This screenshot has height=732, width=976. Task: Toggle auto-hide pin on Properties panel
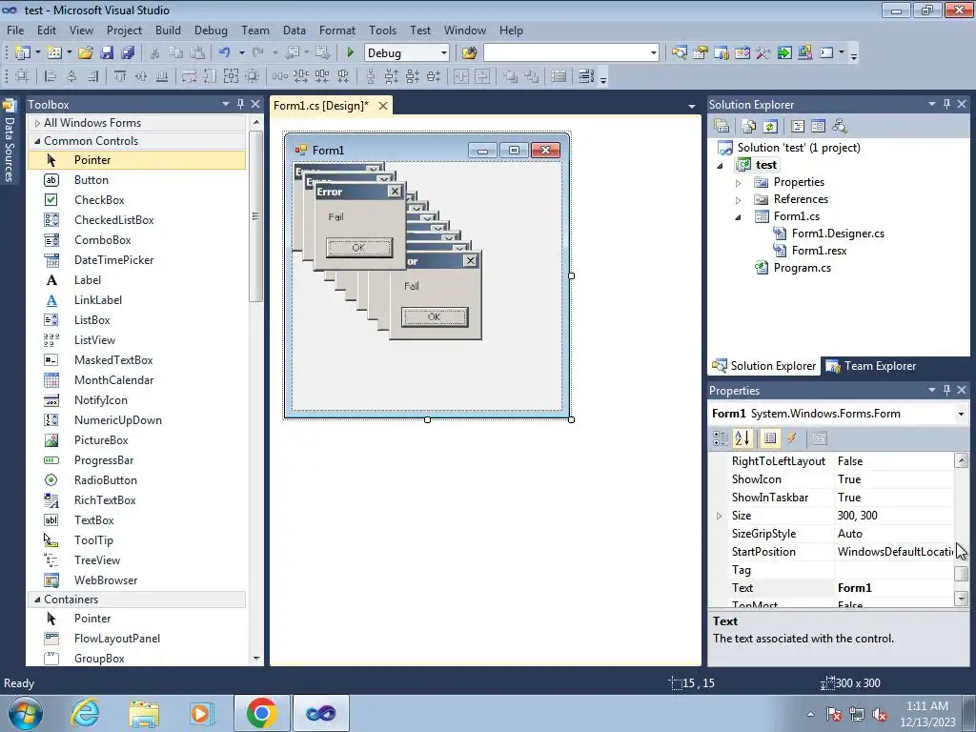946,390
